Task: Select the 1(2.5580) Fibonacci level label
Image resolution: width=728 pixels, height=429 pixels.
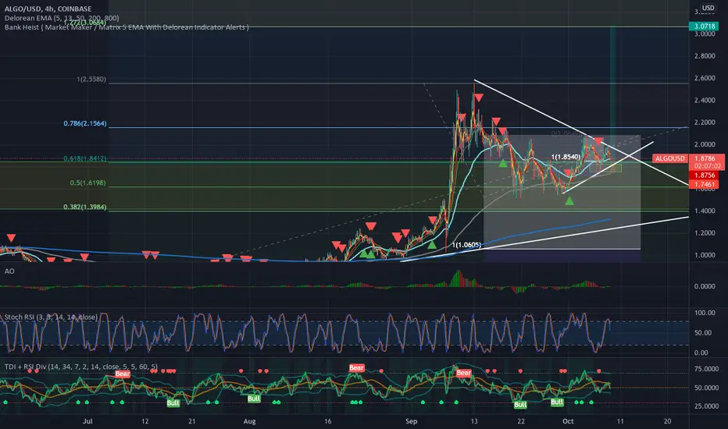Action: click(91, 80)
